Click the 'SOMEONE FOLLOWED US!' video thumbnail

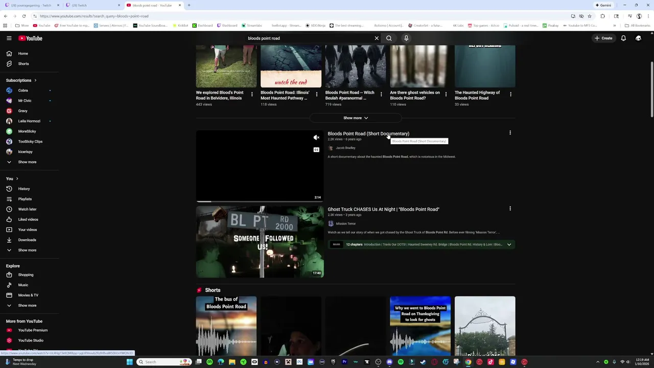[260, 242]
